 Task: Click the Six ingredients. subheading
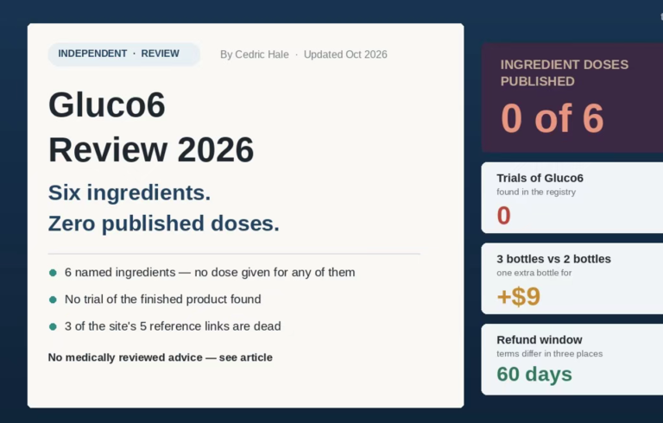[129, 193]
